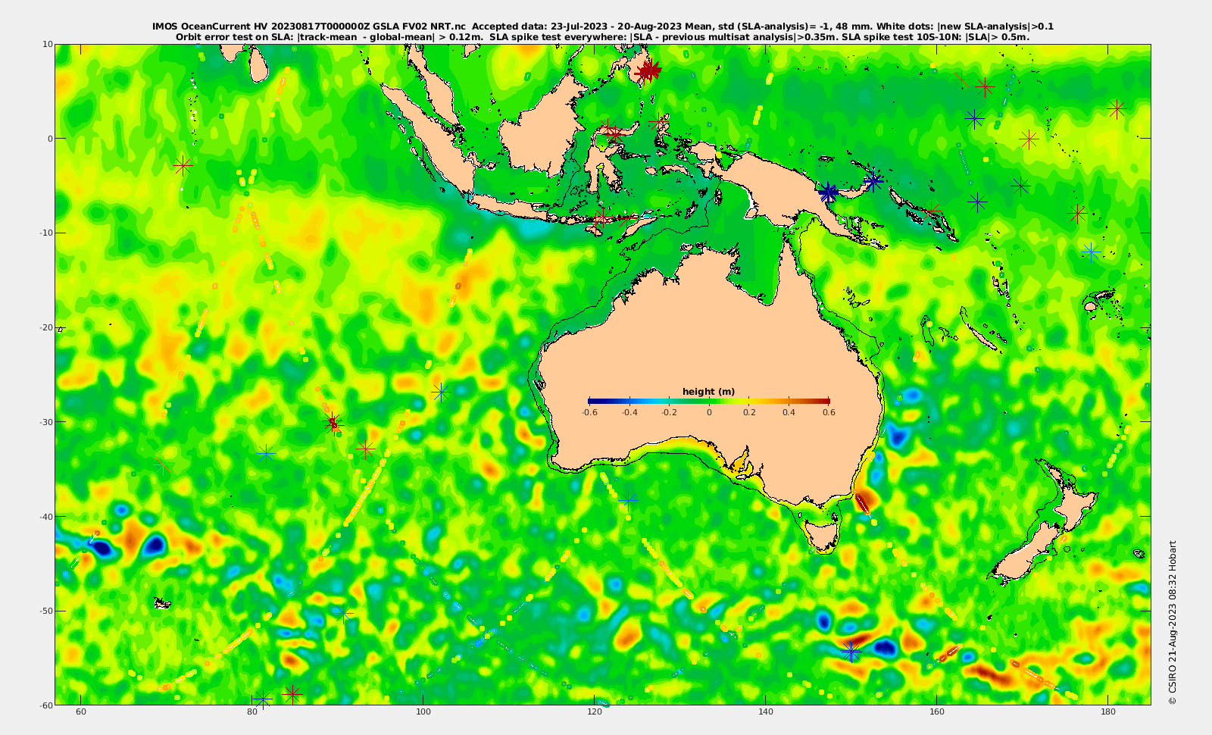
Task: Click the x-axis tick label '140'
Action: pos(766,712)
